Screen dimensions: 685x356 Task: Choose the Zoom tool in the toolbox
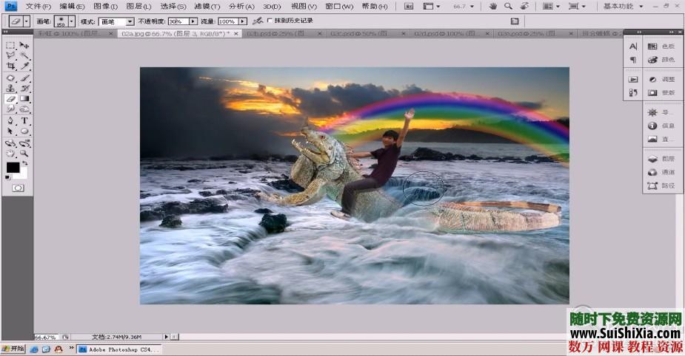coord(24,153)
